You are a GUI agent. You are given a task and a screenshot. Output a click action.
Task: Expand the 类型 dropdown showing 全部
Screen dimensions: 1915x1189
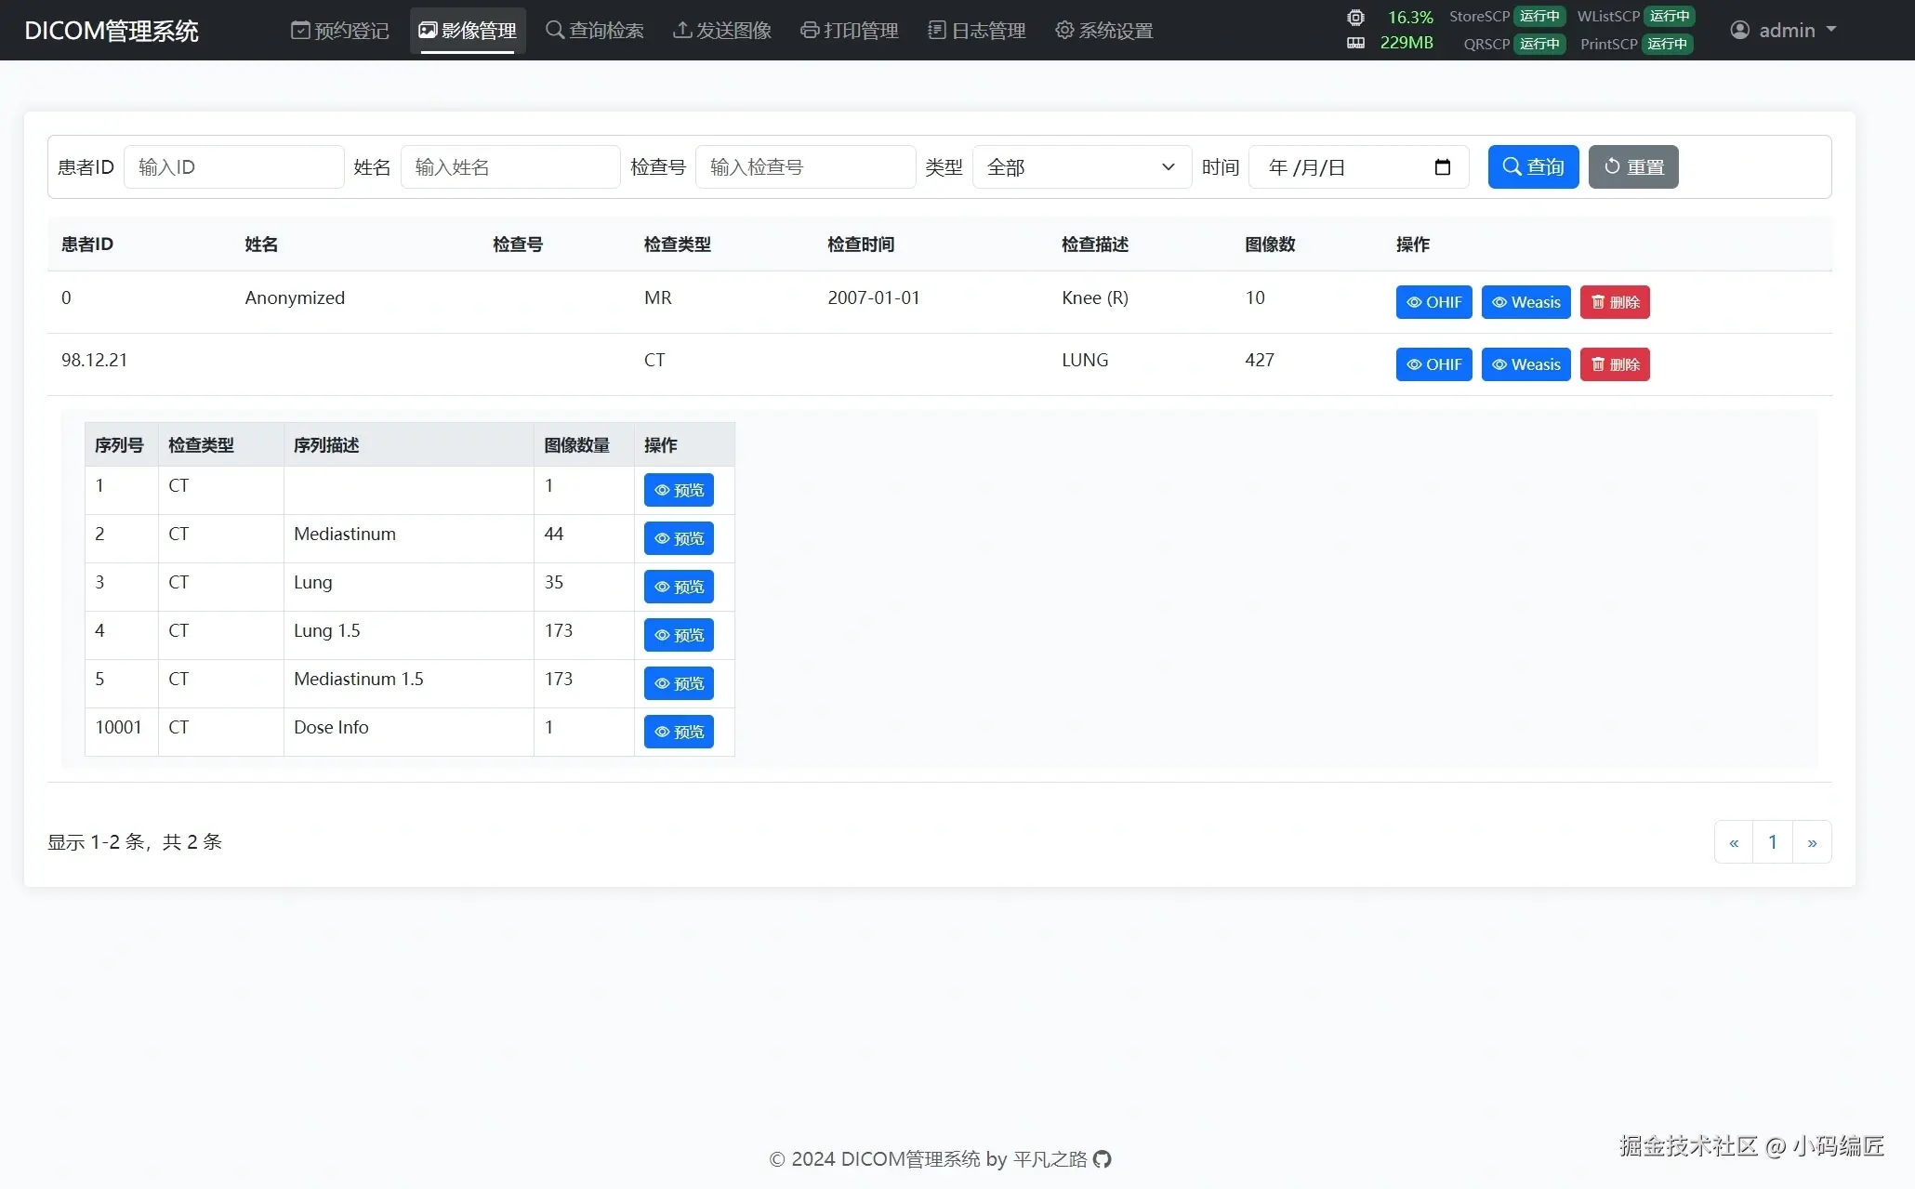1081,167
